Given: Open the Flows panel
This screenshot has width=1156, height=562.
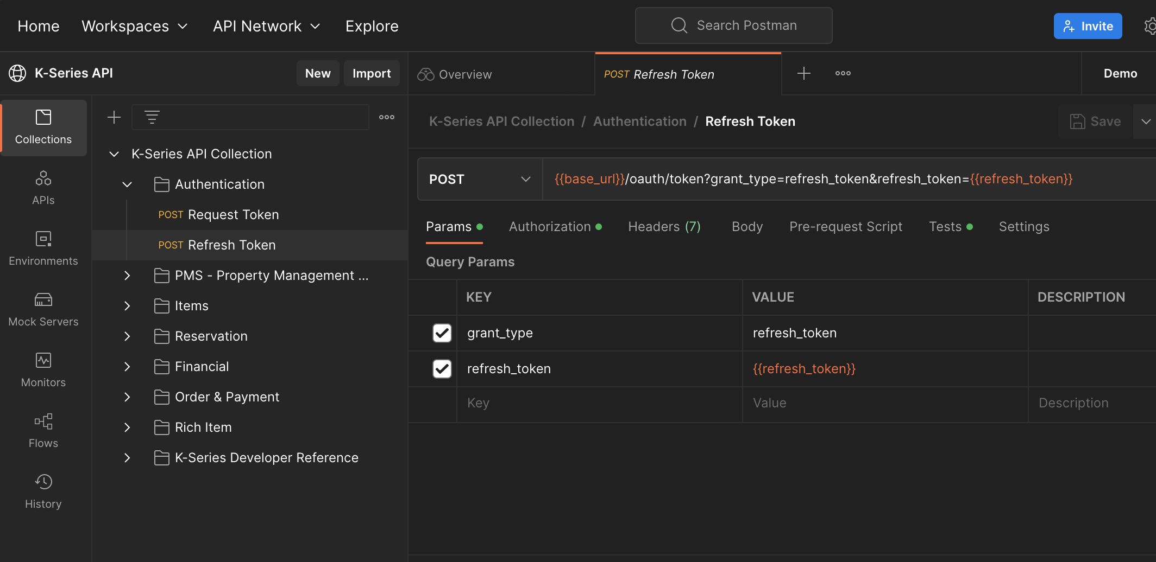Looking at the screenshot, I should [x=43, y=430].
